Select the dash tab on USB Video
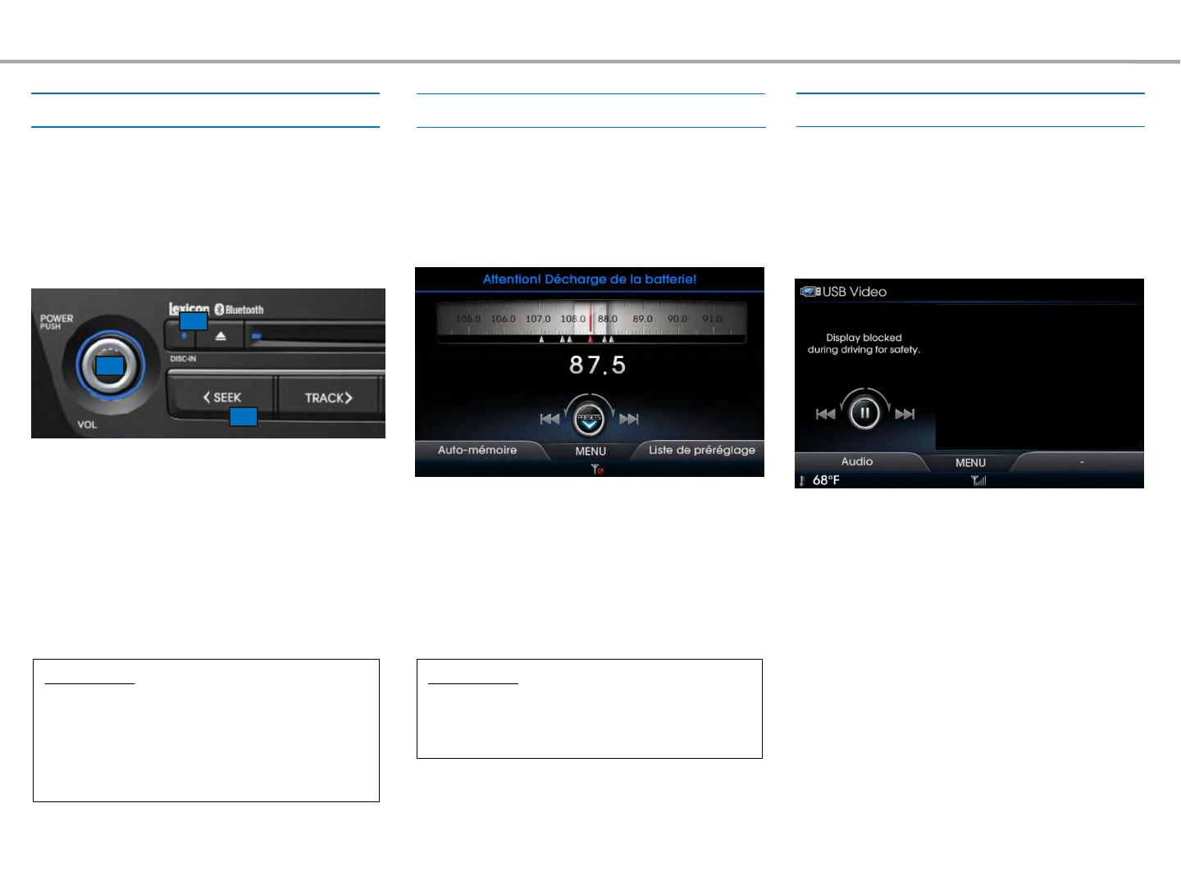Viewport: 1181px width, 885px height. coord(1081,462)
